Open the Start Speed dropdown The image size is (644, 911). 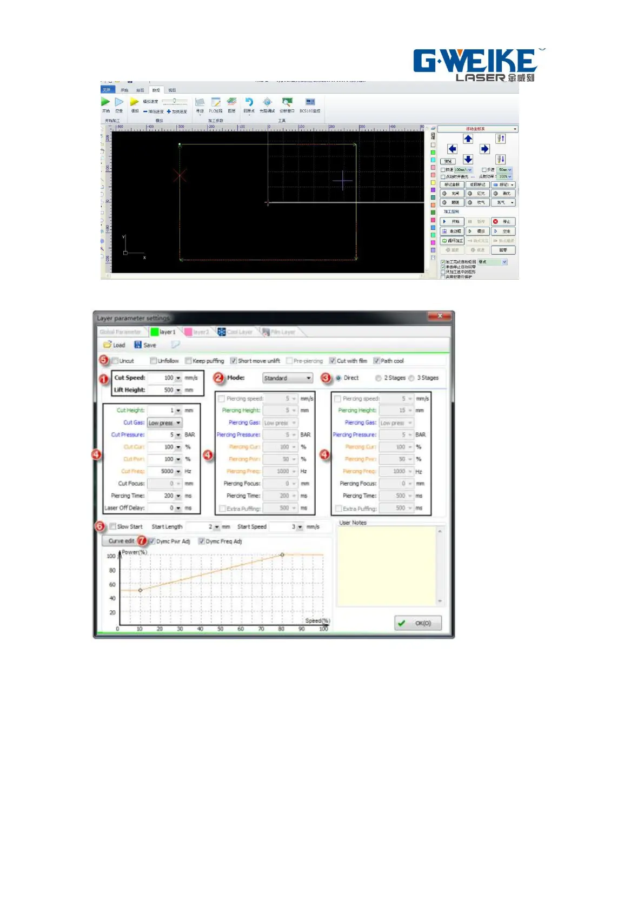[x=300, y=527]
